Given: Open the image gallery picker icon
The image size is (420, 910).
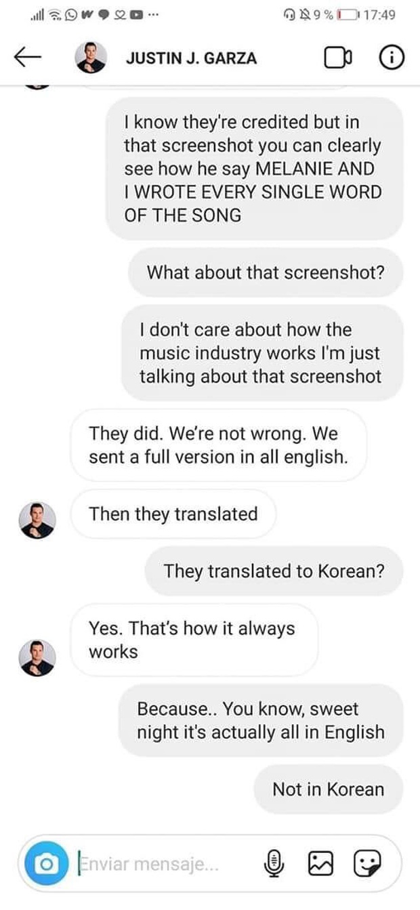Looking at the screenshot, I should tap(321, 863).
